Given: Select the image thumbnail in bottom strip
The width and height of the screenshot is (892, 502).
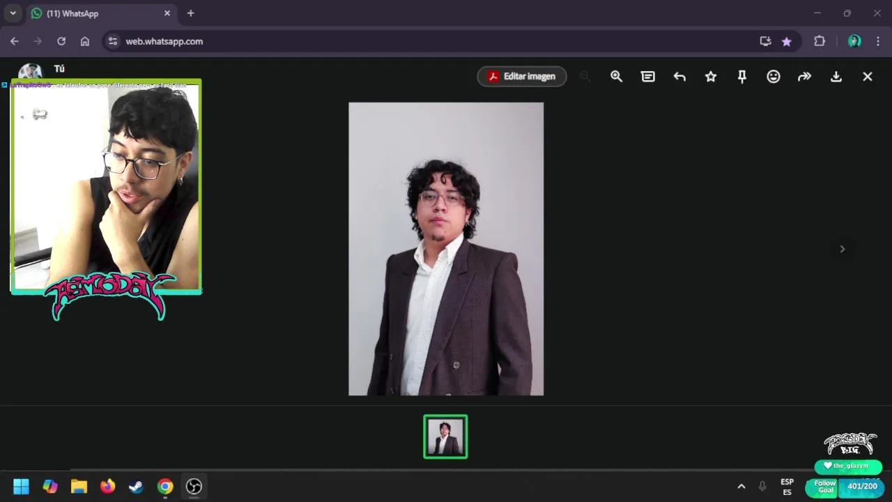Looking at the screenshot, I should 445,436.
